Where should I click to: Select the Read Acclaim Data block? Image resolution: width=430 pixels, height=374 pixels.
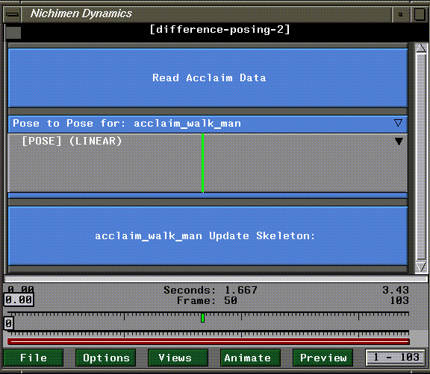point(208,77)
